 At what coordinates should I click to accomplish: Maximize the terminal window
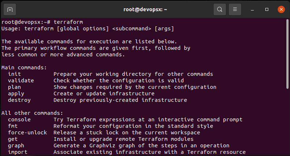(267, 9)
